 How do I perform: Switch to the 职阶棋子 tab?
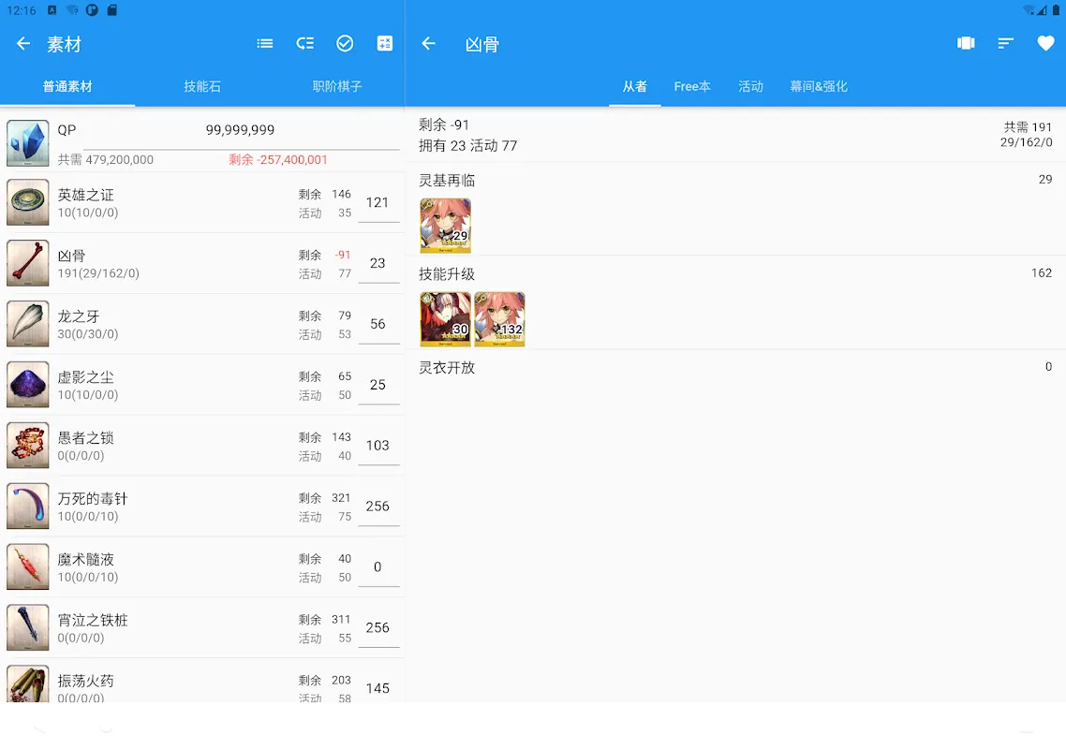click(337, 86)
